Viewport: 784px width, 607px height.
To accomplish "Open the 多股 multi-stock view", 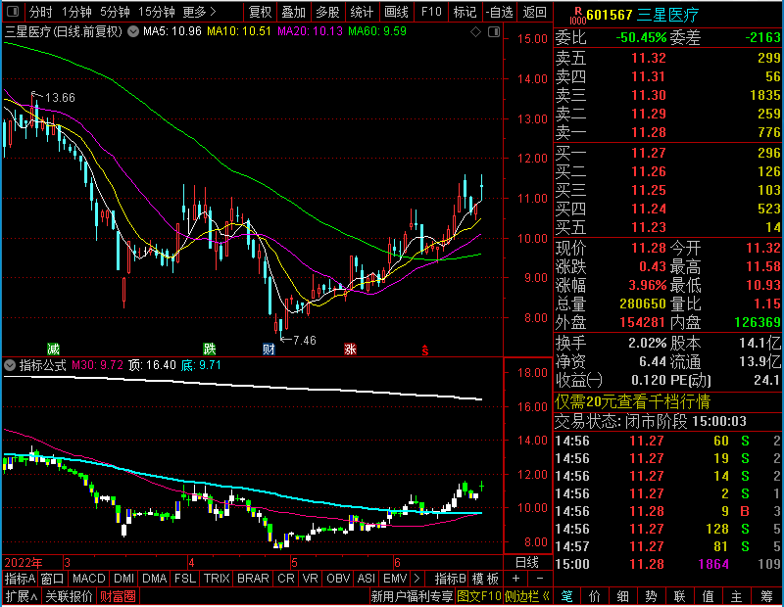I will coord(327,12).
